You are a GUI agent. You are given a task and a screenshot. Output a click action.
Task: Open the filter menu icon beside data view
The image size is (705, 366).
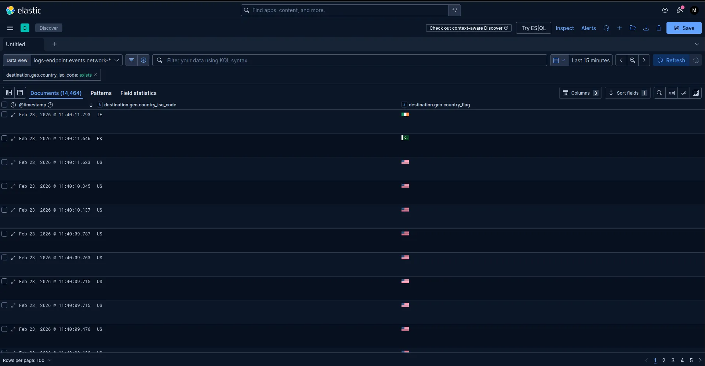pyautogui.click(x=131, y=60)
